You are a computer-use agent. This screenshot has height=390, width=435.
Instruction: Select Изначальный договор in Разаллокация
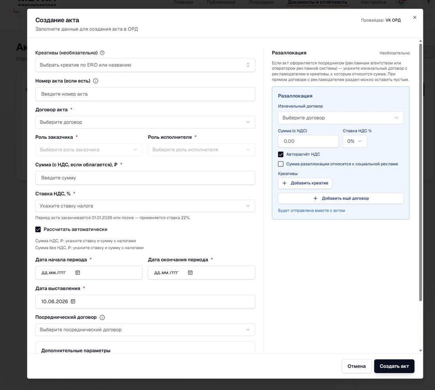point(340,118)
